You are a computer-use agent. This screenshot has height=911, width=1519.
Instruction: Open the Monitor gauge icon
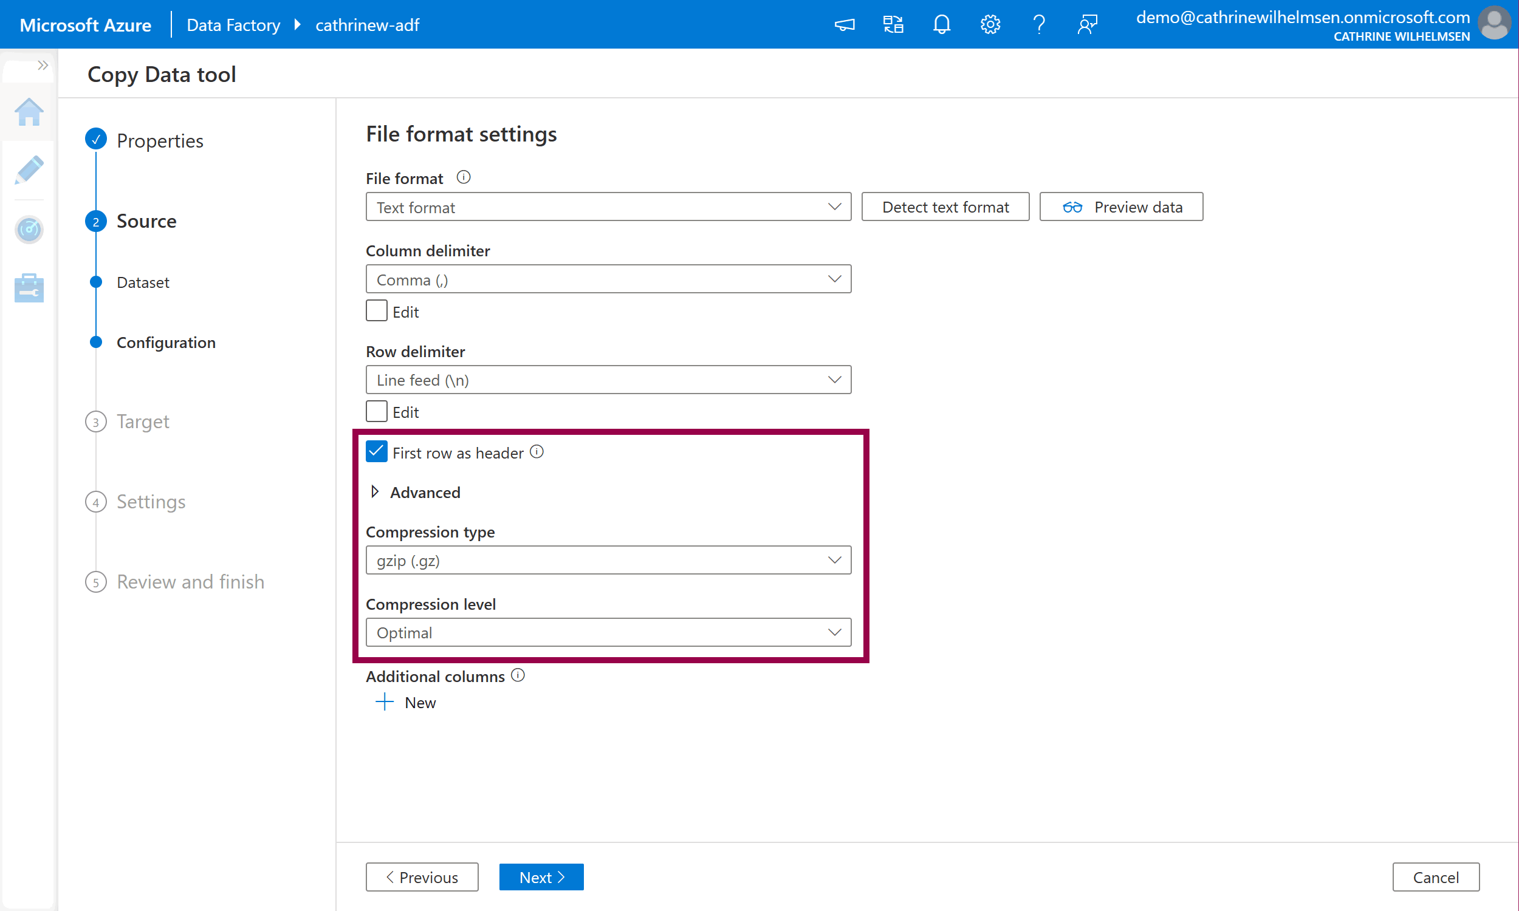coord(29,229)
